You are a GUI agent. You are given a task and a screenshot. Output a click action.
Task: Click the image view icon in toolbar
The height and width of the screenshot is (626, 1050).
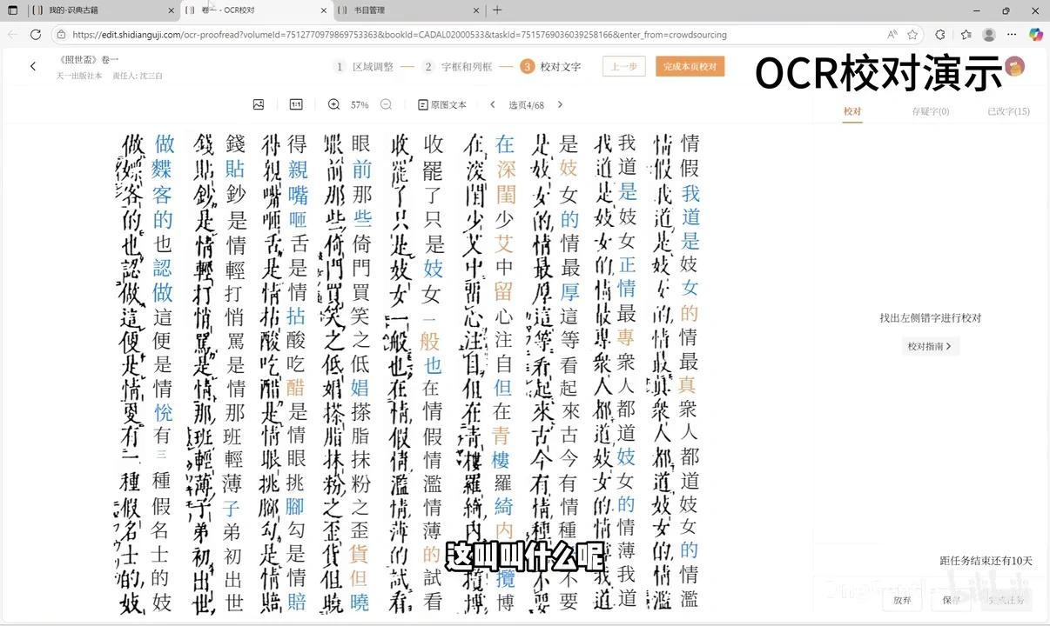(x=259, y=104)
